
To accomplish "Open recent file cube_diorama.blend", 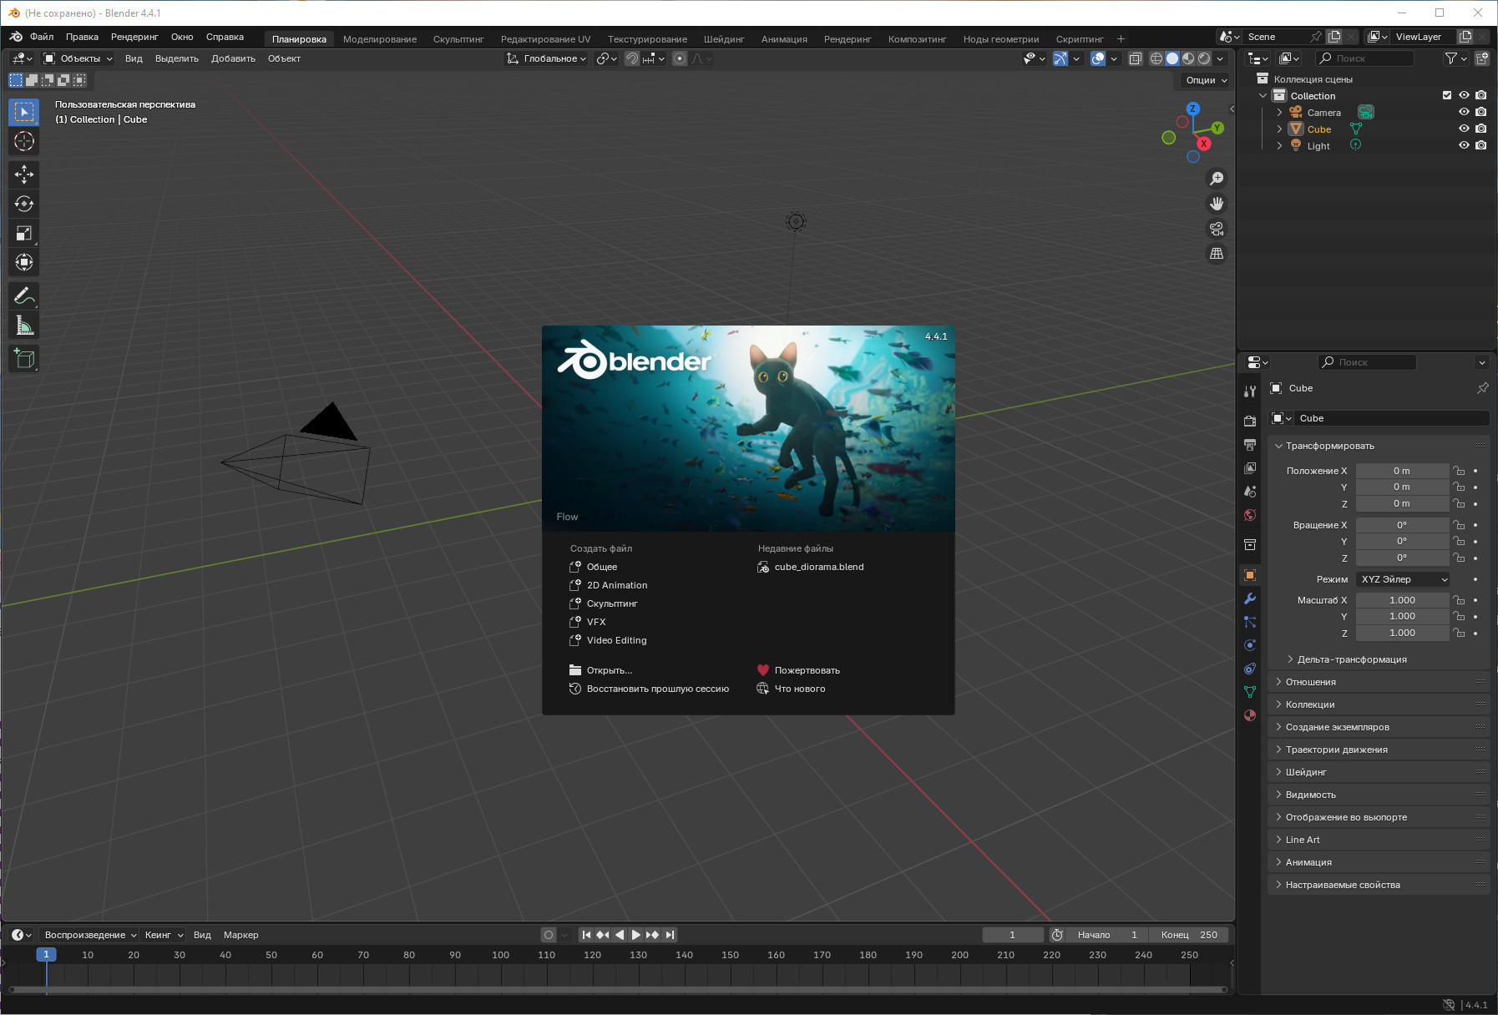I will coord(818,567).
